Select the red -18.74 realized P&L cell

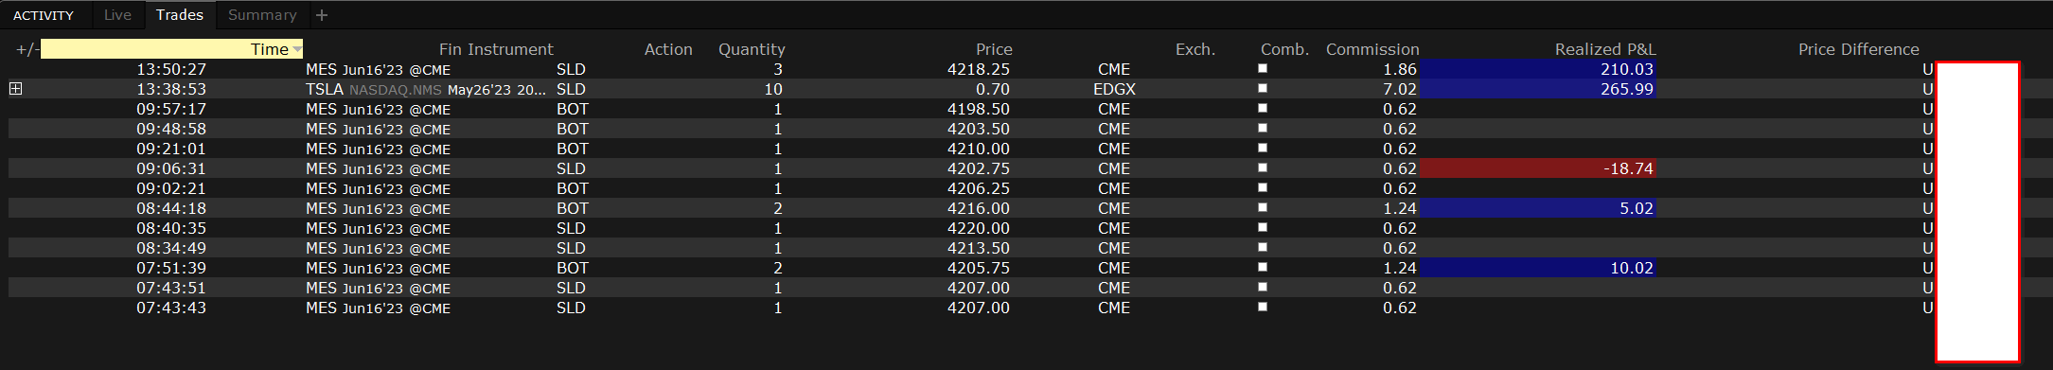1538,168
